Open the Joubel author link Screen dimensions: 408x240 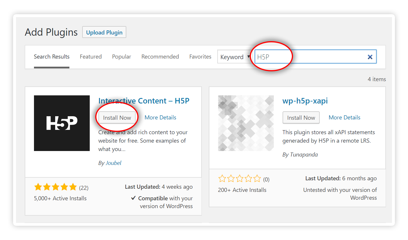113,163
